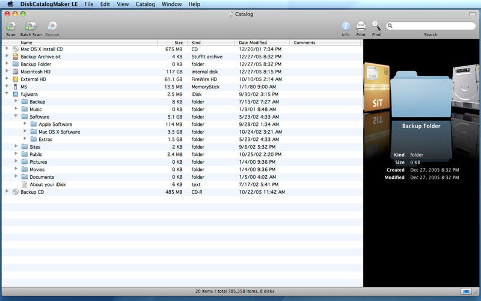The width and height of the screenshot is (481, 301).
Task: Expand the Public folder
Action: tap(16, 154)
